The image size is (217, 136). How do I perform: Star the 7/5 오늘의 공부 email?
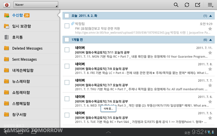(210, 118)
